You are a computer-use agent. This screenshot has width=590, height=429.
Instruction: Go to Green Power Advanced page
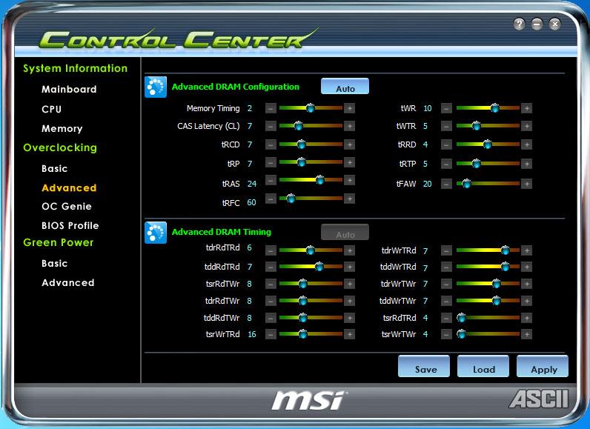coord(67,283)
